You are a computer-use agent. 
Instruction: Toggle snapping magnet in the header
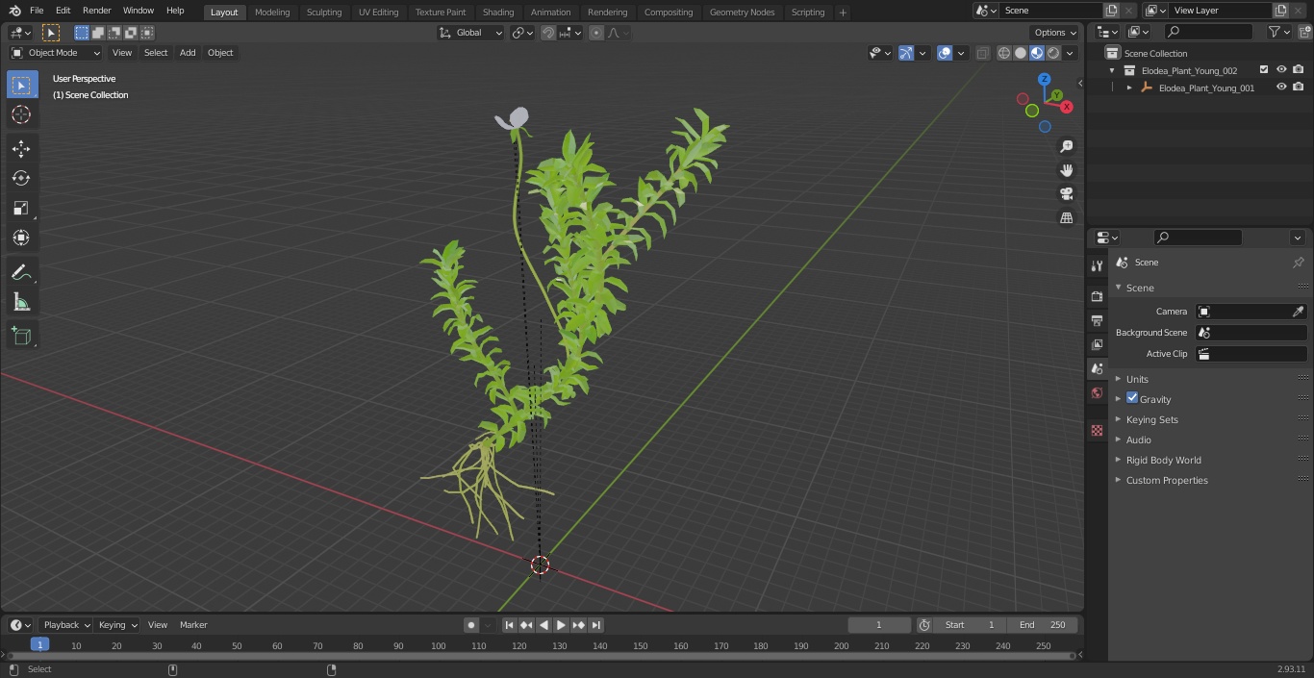[548, 33]
